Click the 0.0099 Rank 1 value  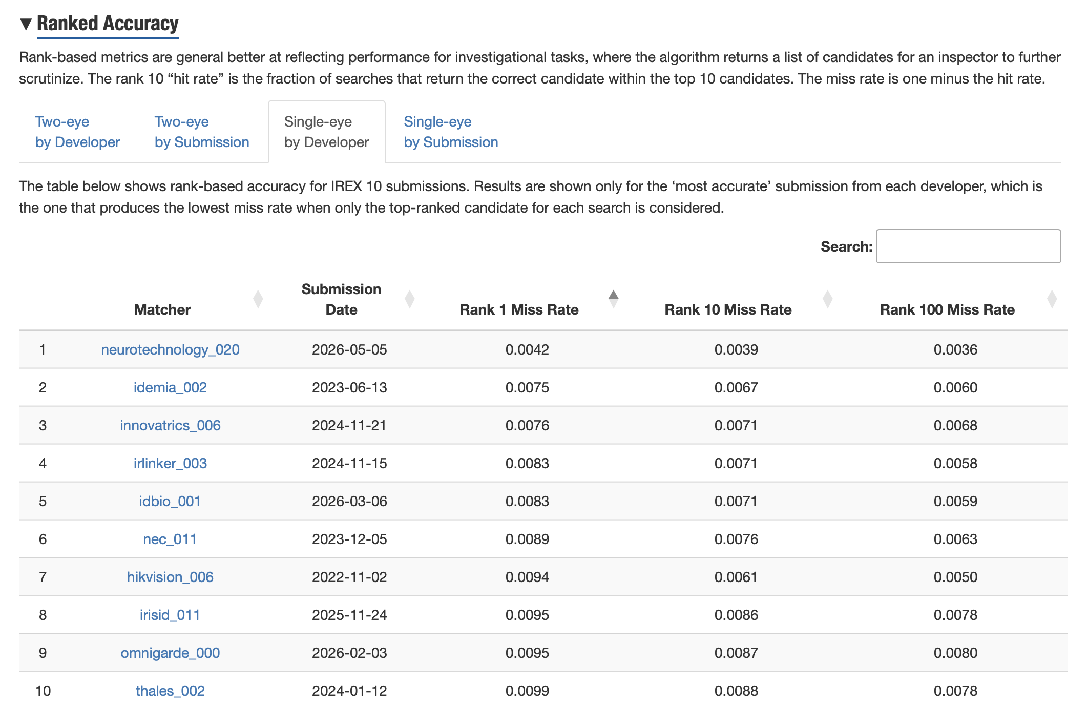coord(527,691)
